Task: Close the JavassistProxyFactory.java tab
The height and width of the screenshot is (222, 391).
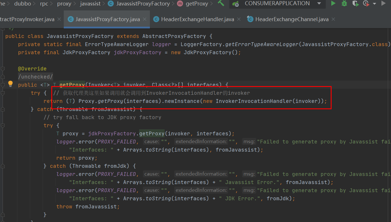Action: click(x=145, y=19)
